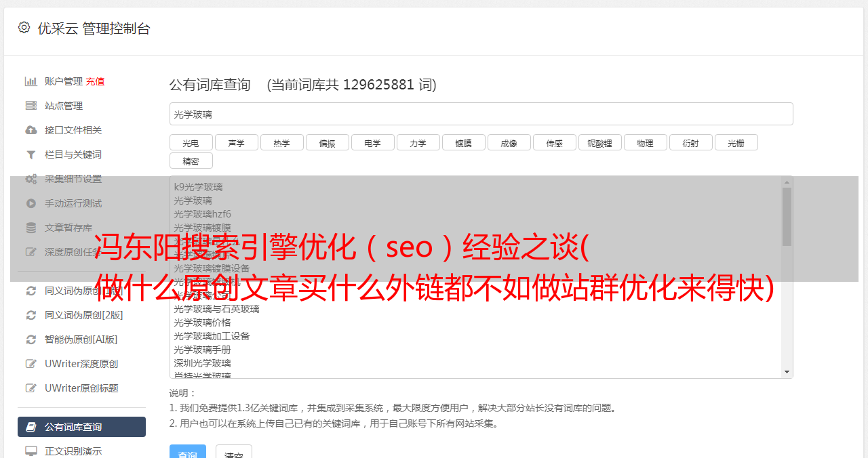
Task: Click the gear icon beside 优采云 管理控制台
Action: coord(24,28)
